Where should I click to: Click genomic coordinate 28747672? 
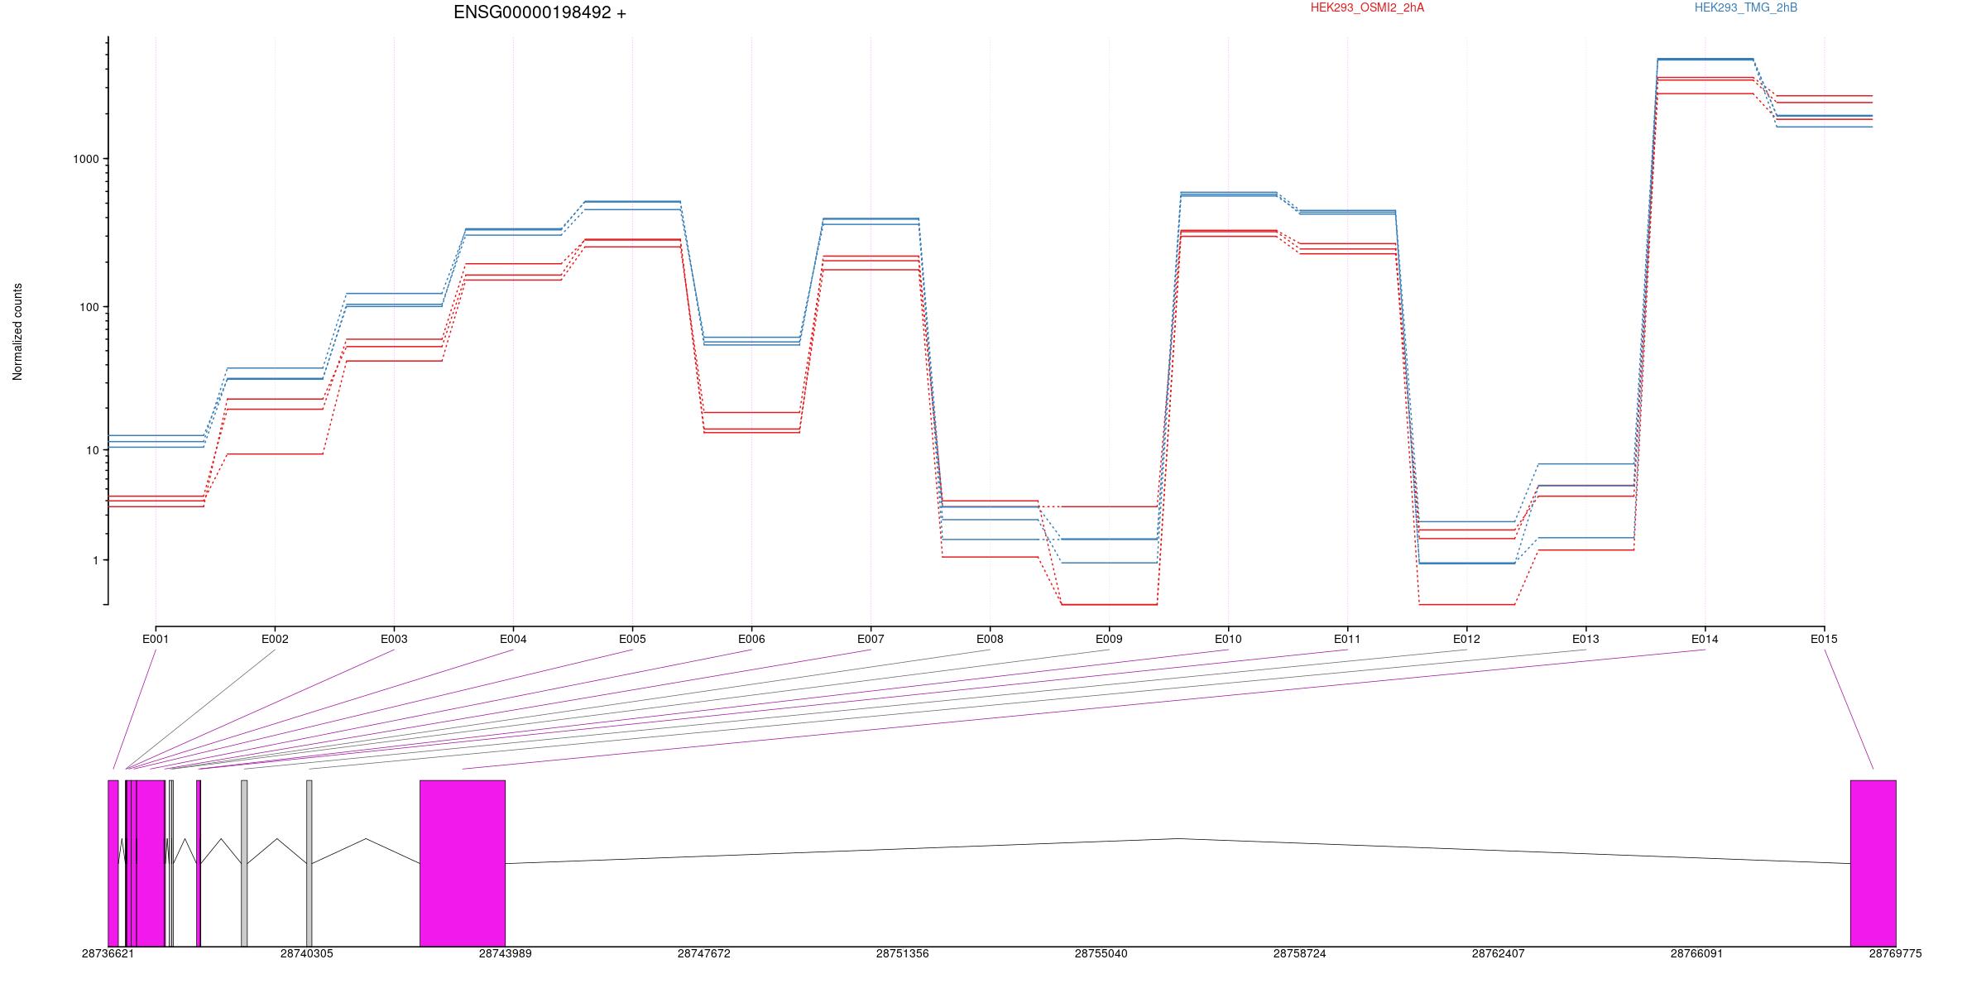coord(703,953)
